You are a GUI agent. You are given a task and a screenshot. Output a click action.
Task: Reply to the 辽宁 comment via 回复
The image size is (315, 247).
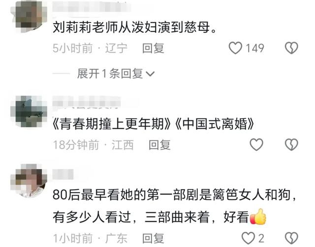[153, 48]
